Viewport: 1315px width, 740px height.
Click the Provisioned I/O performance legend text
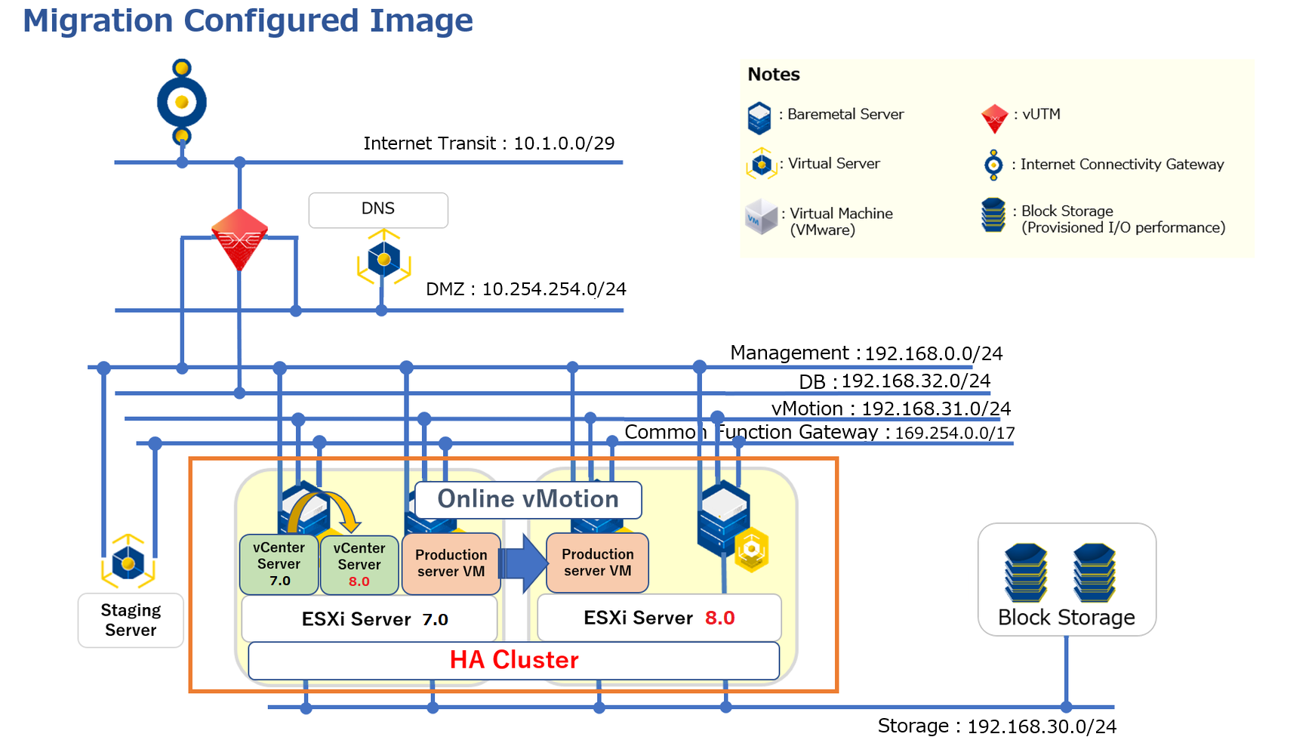click(1123, 228)
